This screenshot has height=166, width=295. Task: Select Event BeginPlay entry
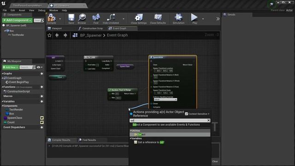pos(19,82)
